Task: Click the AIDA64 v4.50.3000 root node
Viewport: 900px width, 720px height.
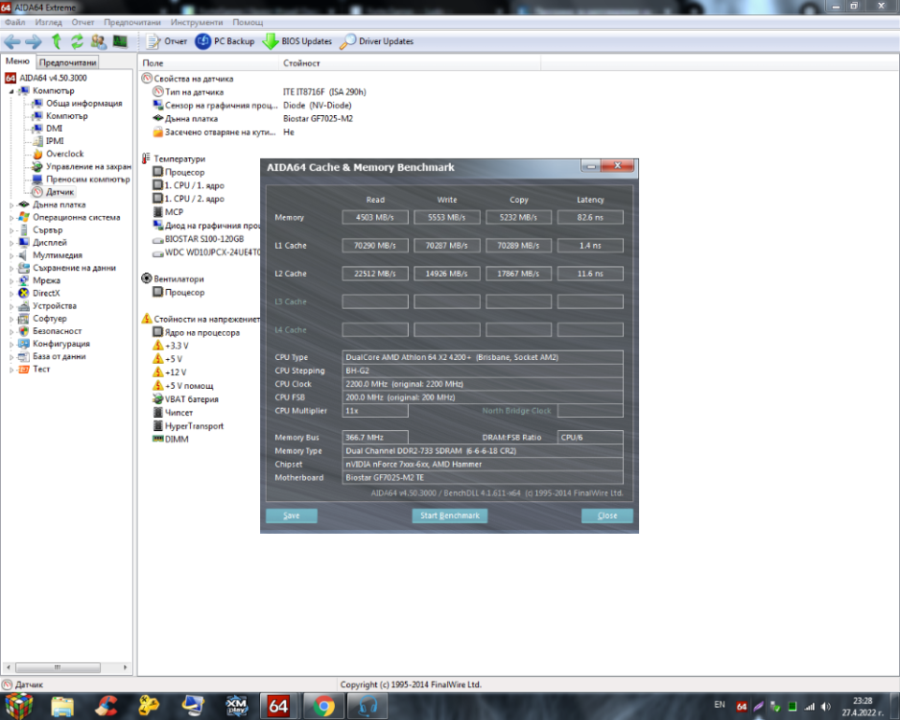Action: point(53,78)
